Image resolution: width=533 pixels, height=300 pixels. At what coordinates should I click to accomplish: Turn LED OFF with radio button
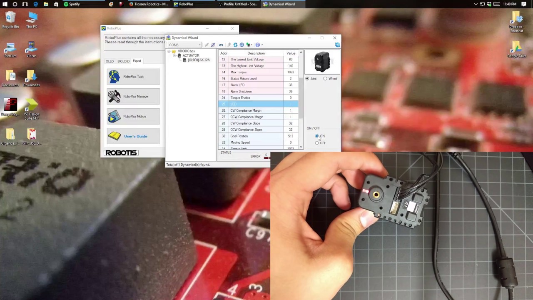point(317,143)
